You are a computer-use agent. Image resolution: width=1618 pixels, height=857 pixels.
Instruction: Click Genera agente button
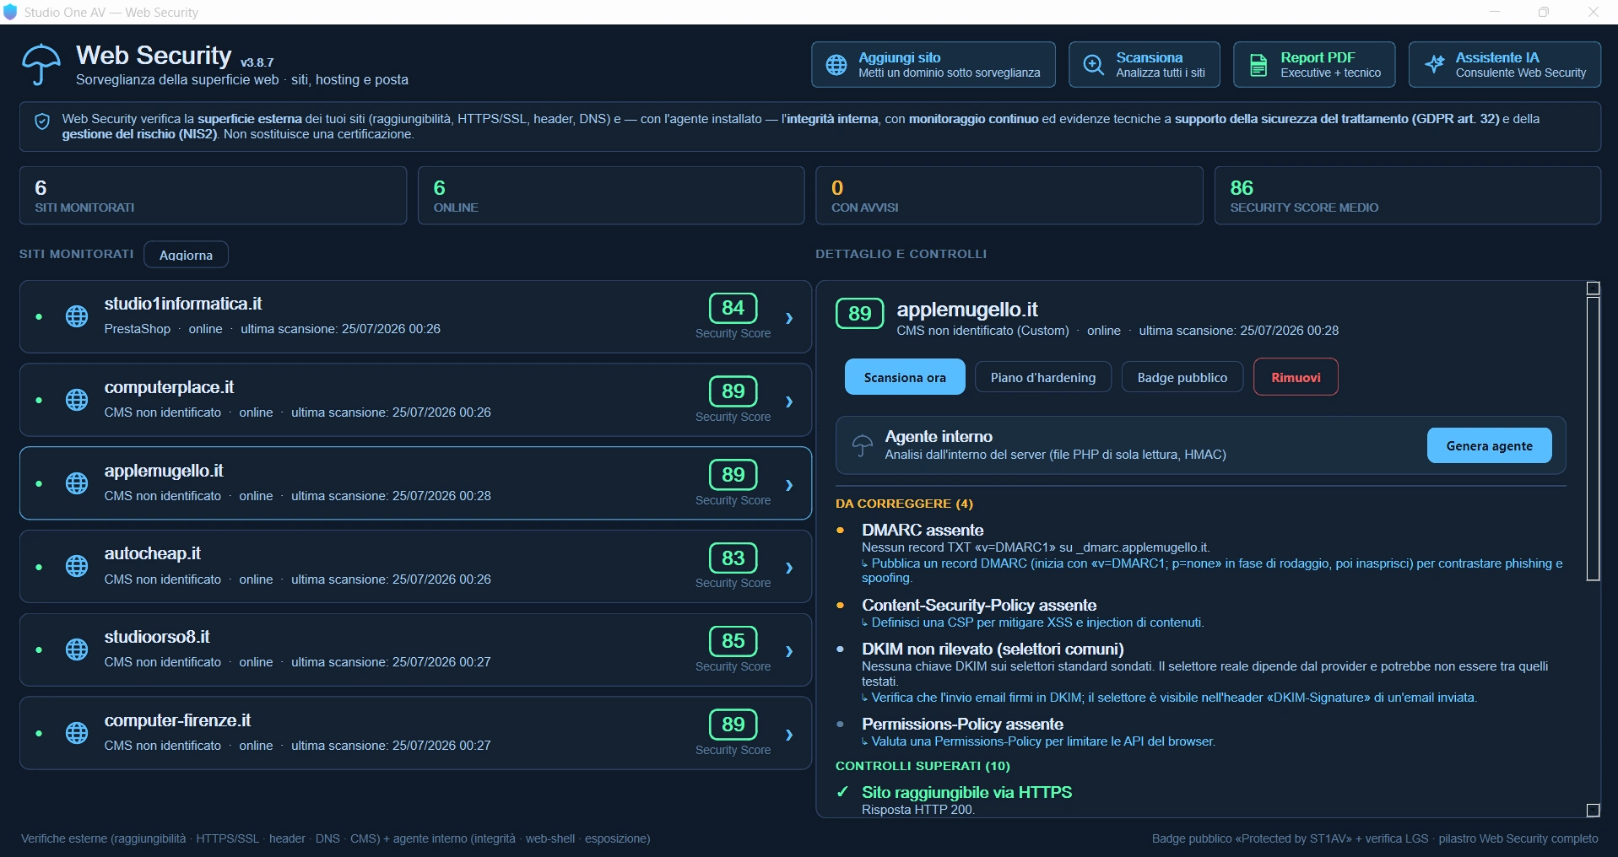1489,445
